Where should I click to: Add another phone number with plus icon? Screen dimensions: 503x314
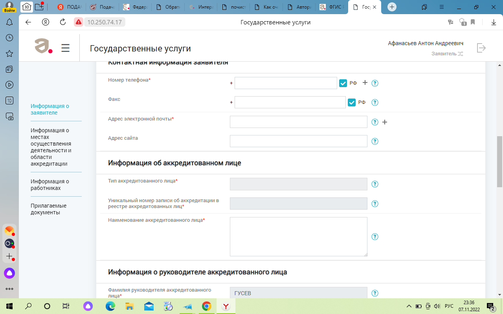pos(365,83)
